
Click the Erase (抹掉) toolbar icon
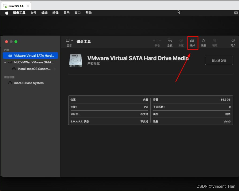192,43
